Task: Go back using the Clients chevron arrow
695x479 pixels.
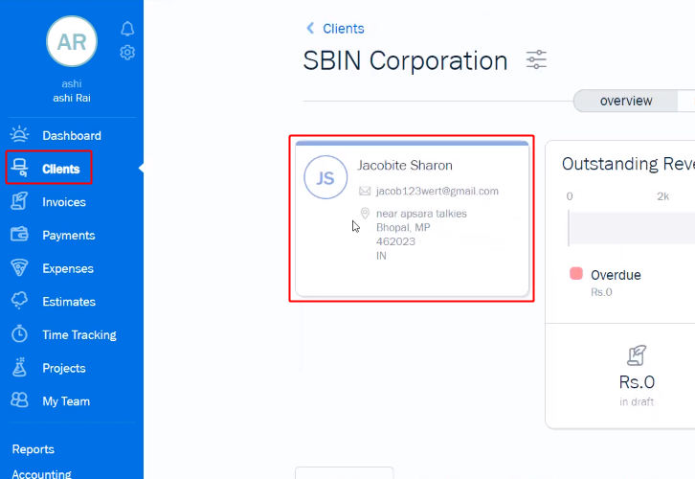Action: pos(310,29)
